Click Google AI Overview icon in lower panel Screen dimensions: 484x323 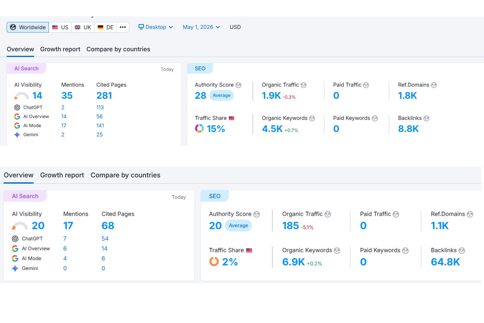tap(15, 249)
